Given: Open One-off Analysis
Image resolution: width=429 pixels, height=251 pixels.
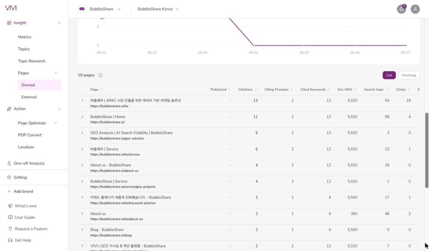Looking at the screenshot, I should coord(29,163).
